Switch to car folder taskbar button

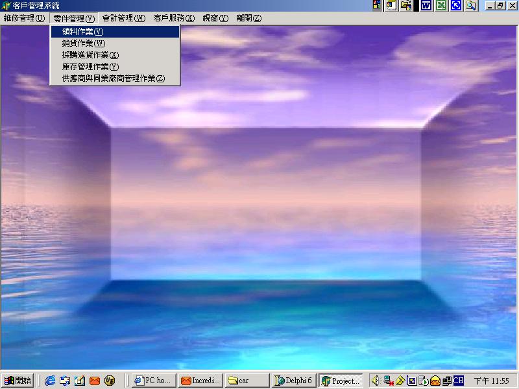coord(248,381)
